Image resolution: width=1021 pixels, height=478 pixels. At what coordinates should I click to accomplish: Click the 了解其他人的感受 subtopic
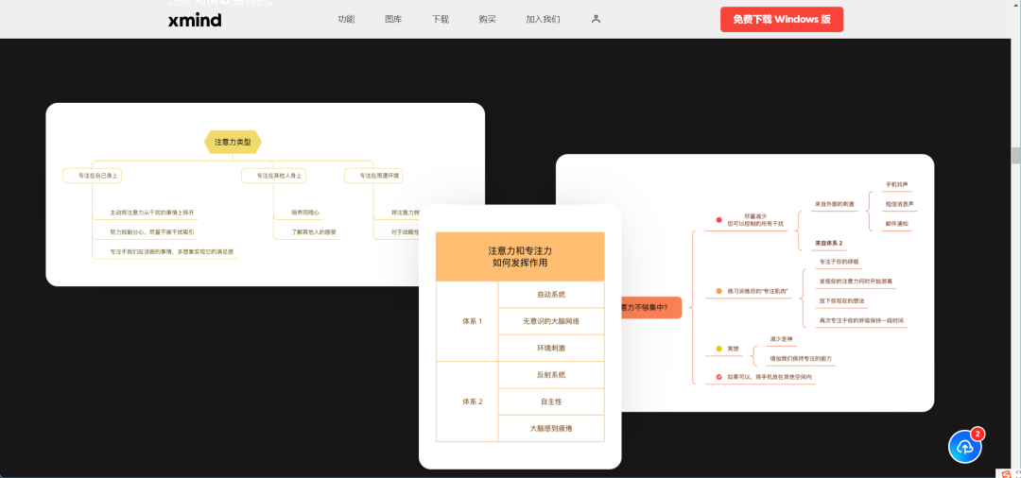tap(314, 231)
